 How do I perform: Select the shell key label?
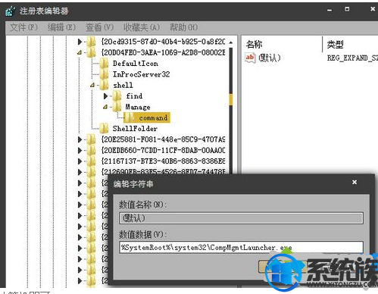pos(123,85)
